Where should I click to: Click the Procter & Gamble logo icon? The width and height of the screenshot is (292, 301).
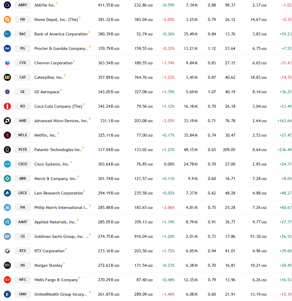pyautogui.click(x=7, y=48)
